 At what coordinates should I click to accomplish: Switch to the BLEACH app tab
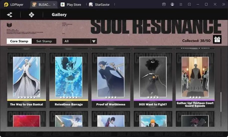pyautogui.click(x=43, y=4)
